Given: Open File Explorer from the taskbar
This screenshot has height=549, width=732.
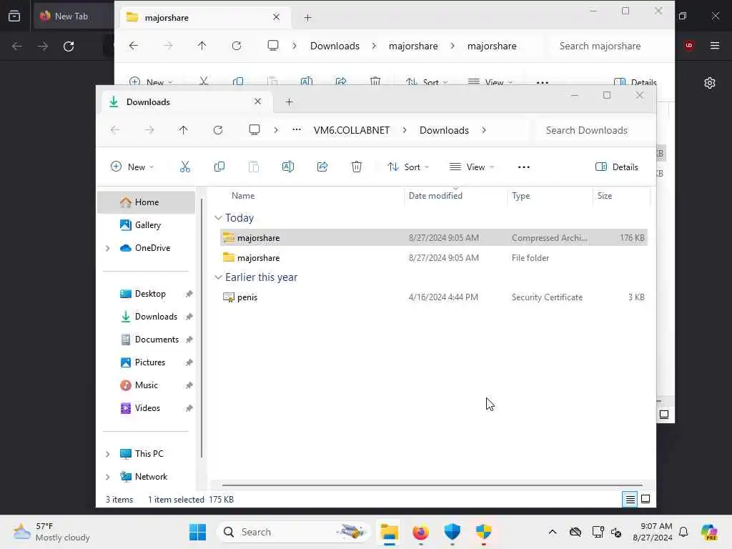Looking at the screenshot, I should 389,532.
